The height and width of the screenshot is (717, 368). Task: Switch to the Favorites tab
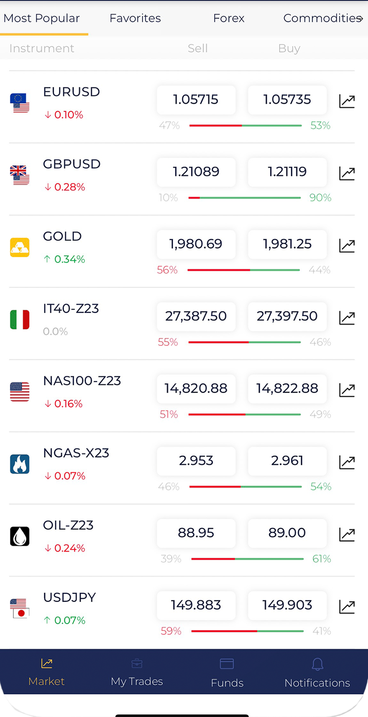(x=135, y=18)
